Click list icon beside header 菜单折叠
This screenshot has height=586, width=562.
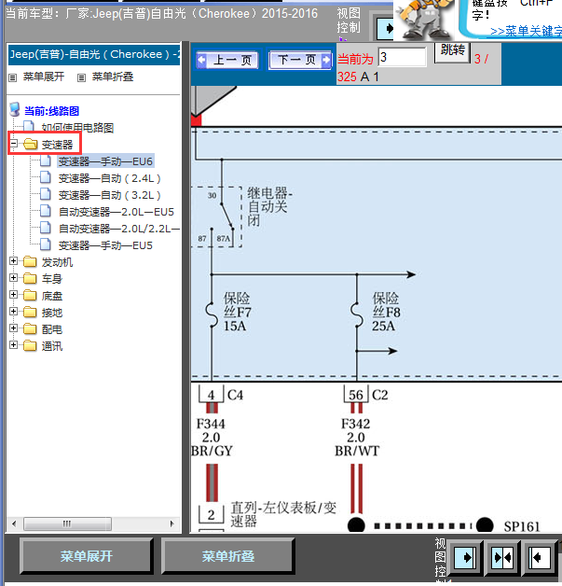click(81, 77)
